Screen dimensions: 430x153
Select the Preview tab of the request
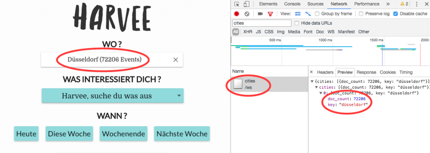pyautogui.click(x=345, y=72)
